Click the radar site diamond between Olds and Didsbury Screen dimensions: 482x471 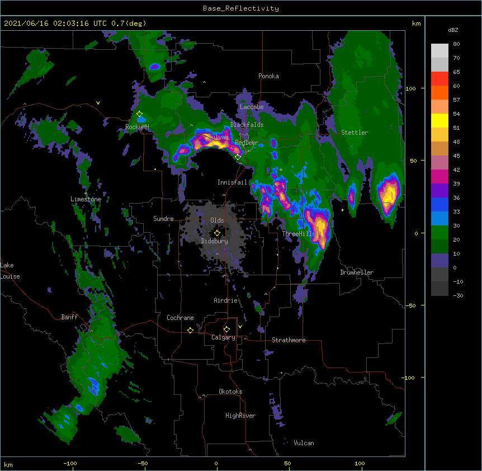pos(217,233)
